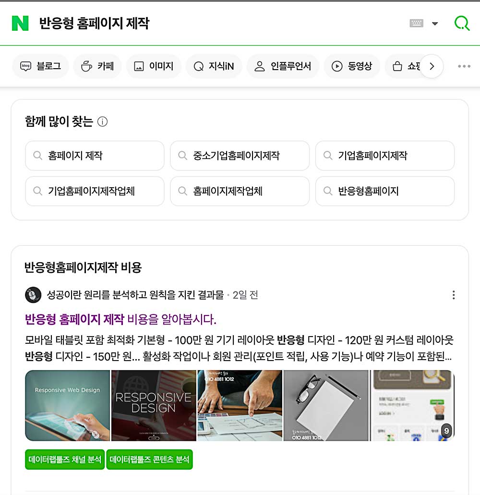Open the on-screen keyboard icon
The width and height of the screenshot is (480, 495).
416,23
